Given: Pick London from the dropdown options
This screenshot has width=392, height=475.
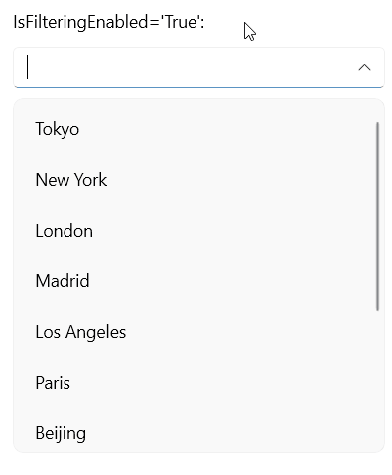Looking at the screenshot, I should pos(196,231).
